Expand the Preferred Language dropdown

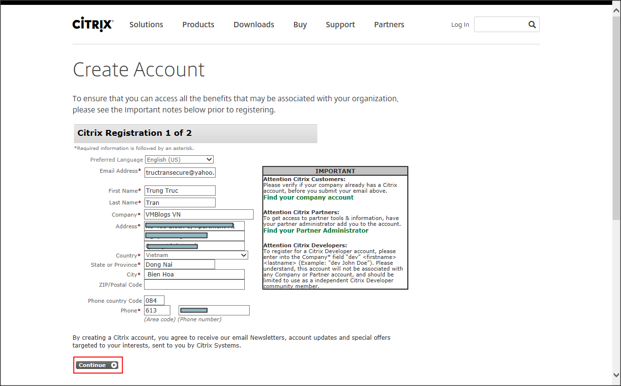tap(179, 160)
